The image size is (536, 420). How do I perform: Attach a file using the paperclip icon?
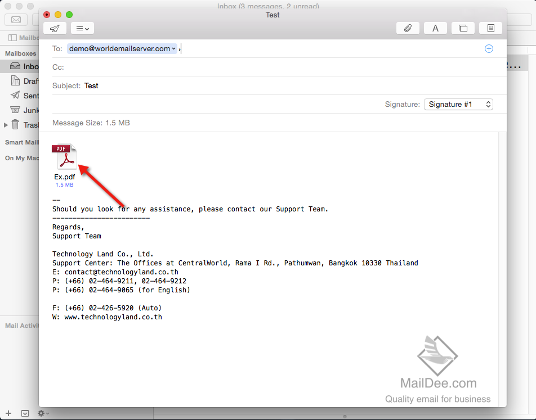pyautogui.click(x=408, y=28)
